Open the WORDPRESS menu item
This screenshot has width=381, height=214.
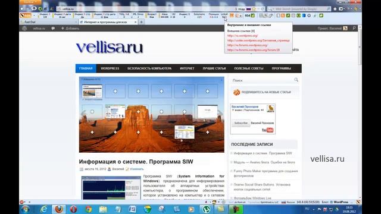click(110, 68)
